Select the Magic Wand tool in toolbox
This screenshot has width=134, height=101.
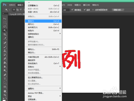click(x=5, y=31)
